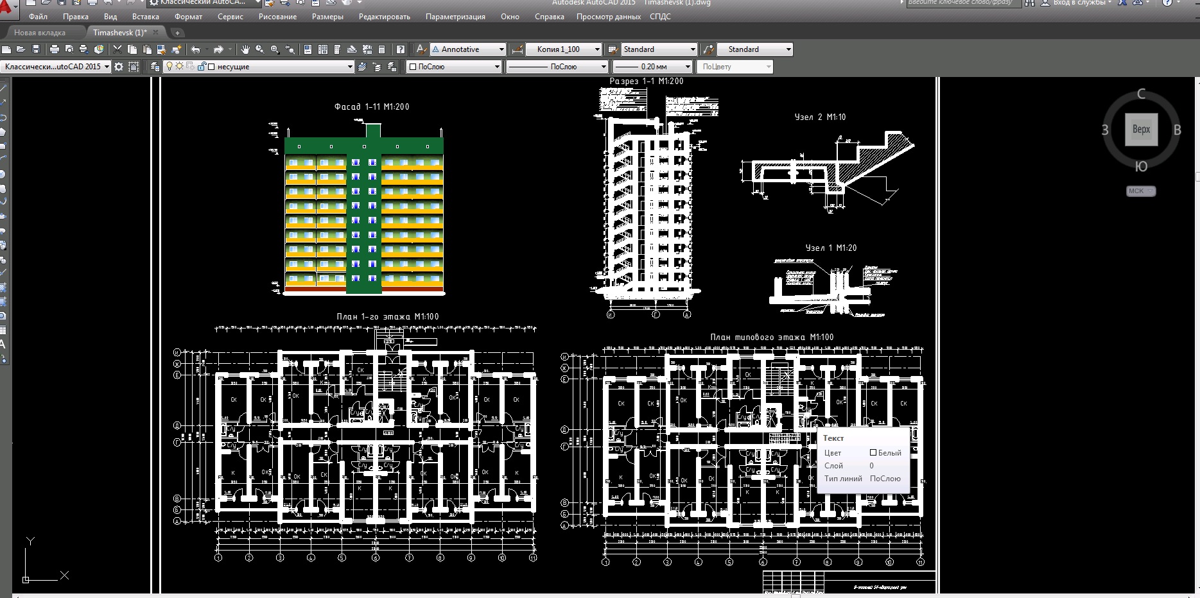Click the Верх face of ViewCube
Viewport: 1200px width, 598px height.
click(x=1141, y=130)
